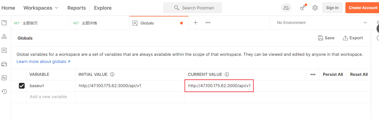Click the cloud sync offline icon

[286, 8]
